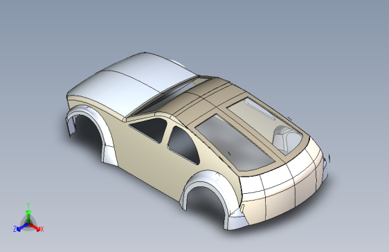Click the red X axis of the orientation triad

tap(35, 226)
